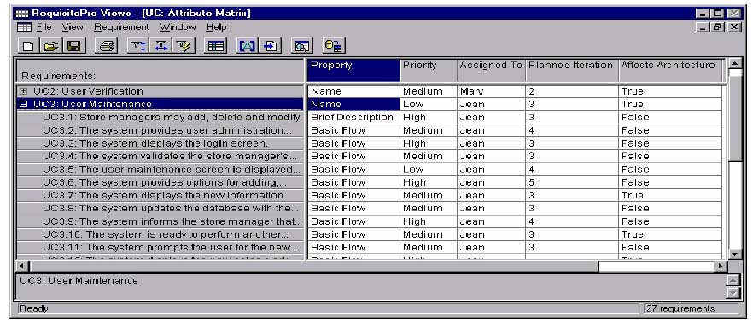Image resolution: width=753 pixels, height=322 pixels.
Task: Click the Brief Description property cell
Action: [x=353, y=118]
